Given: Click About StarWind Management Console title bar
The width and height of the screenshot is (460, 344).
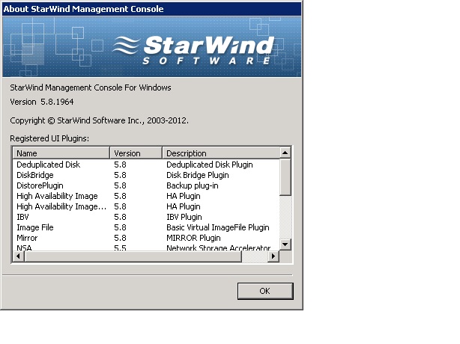Looking at the screenshot, I should tap(151, 9).
